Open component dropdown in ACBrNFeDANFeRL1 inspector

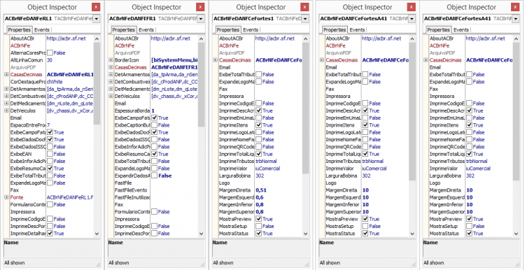pos(97,19)
